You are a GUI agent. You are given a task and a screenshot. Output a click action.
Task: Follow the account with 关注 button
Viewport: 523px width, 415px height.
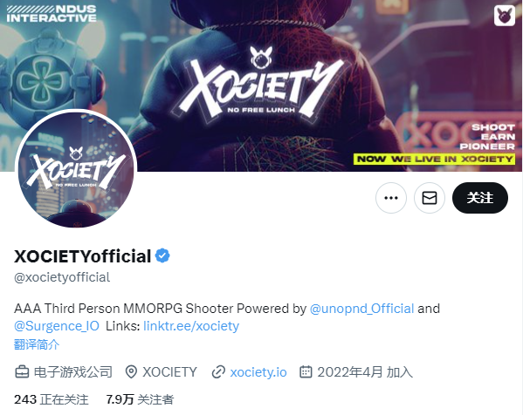[480, 198]
